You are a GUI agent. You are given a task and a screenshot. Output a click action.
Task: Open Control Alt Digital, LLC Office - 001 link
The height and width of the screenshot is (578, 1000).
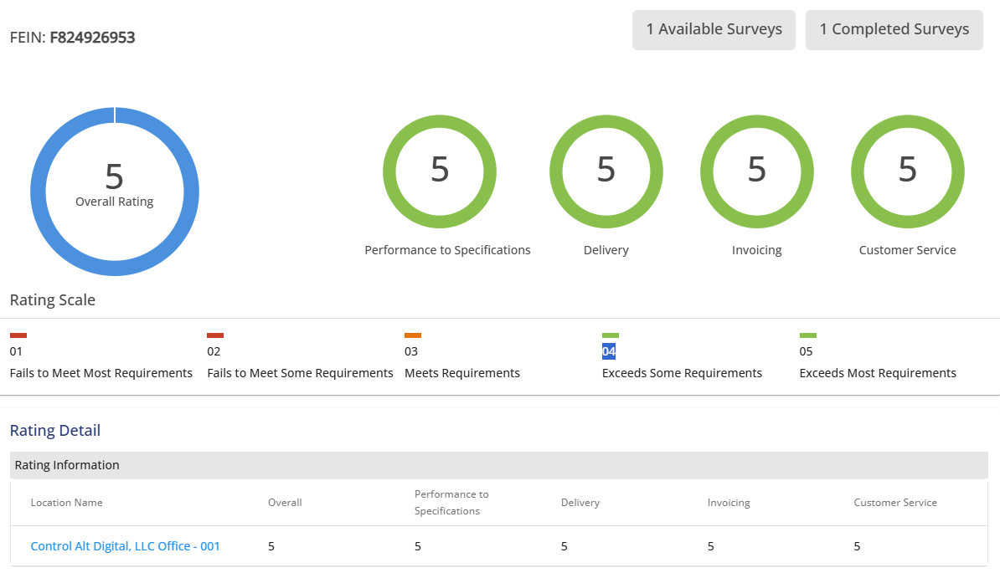point(125,546)
